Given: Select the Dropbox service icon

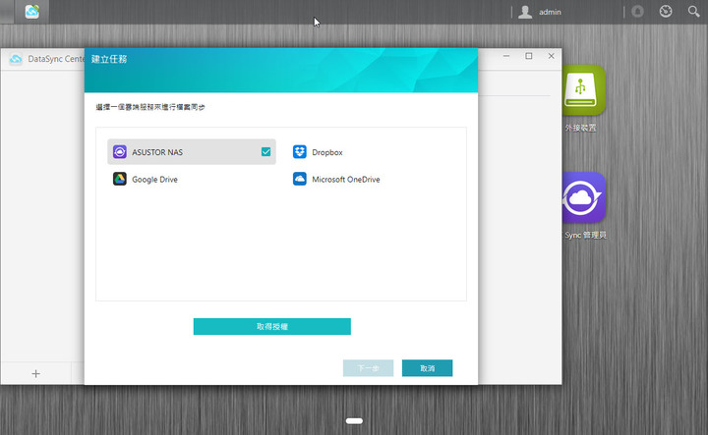Looking at the screenshot, I should tap(299, 152).
